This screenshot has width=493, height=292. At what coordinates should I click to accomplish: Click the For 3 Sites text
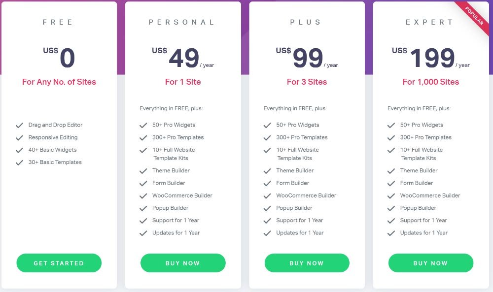(307, 82)
